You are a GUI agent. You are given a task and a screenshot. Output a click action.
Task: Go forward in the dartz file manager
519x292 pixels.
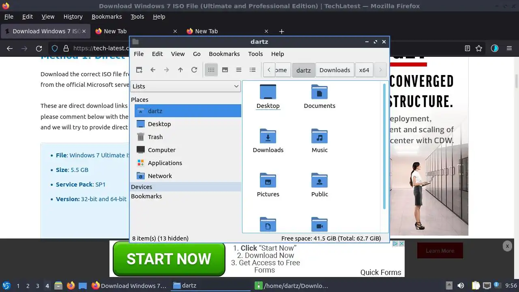click(167, 70)
